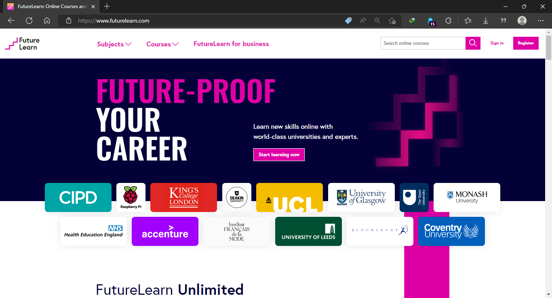Expand the Subjects dropdown menu
This screenshot has width=552, height=298.
coord(114,44)
